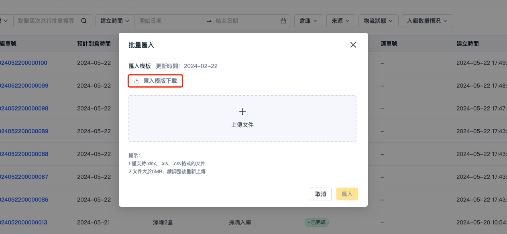Click the 2024-05-21 expected arrival cell
Viewport: 507px width, 234px height.
(94, 222)
